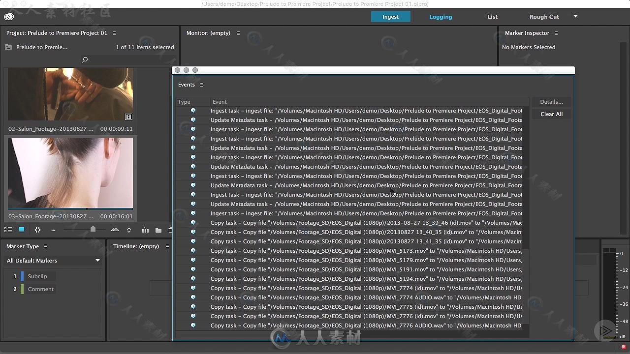The height and width of the screenshot is (354, 630).
Task: Select the Copy task row for 2013-08-27 13_39_46
Action: point(349,223)
